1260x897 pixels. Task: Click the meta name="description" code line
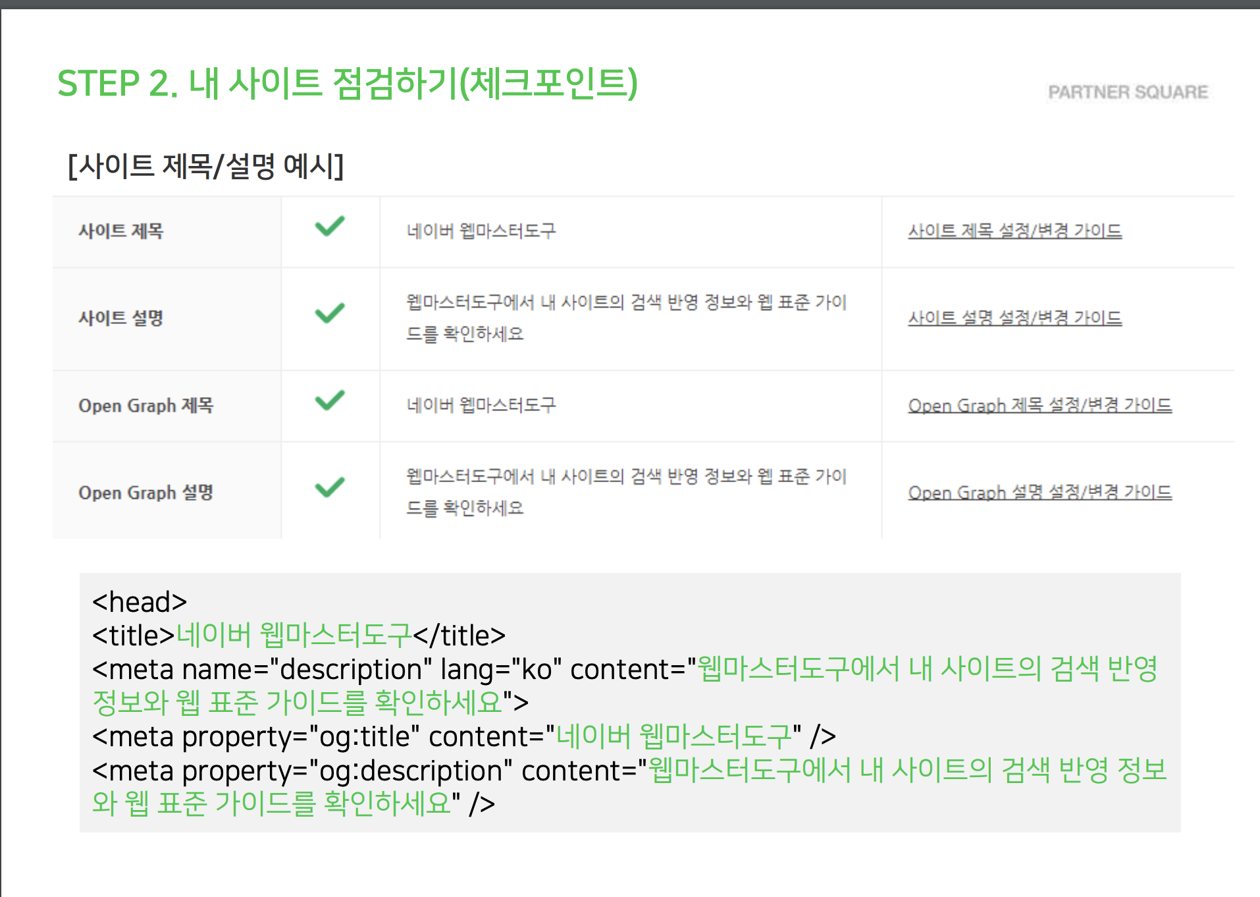tap(625, 686)
